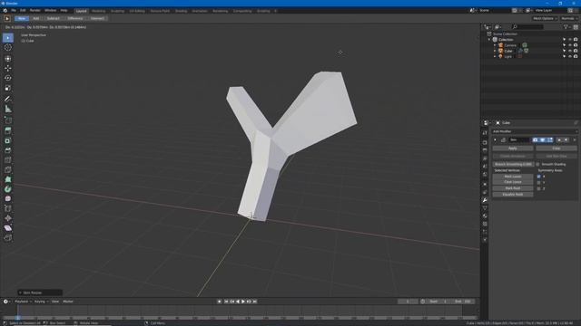
Task: Switch to the Sculpting workspace tab
Action: (117, 11)
